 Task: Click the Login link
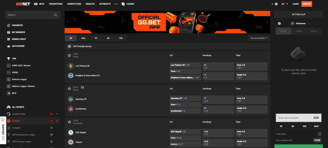point(295,4)
